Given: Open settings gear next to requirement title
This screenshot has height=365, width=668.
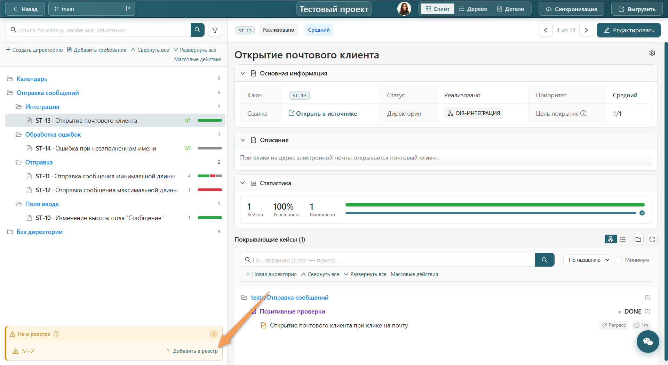Looking at the screenshot, I should coord(652,52).
